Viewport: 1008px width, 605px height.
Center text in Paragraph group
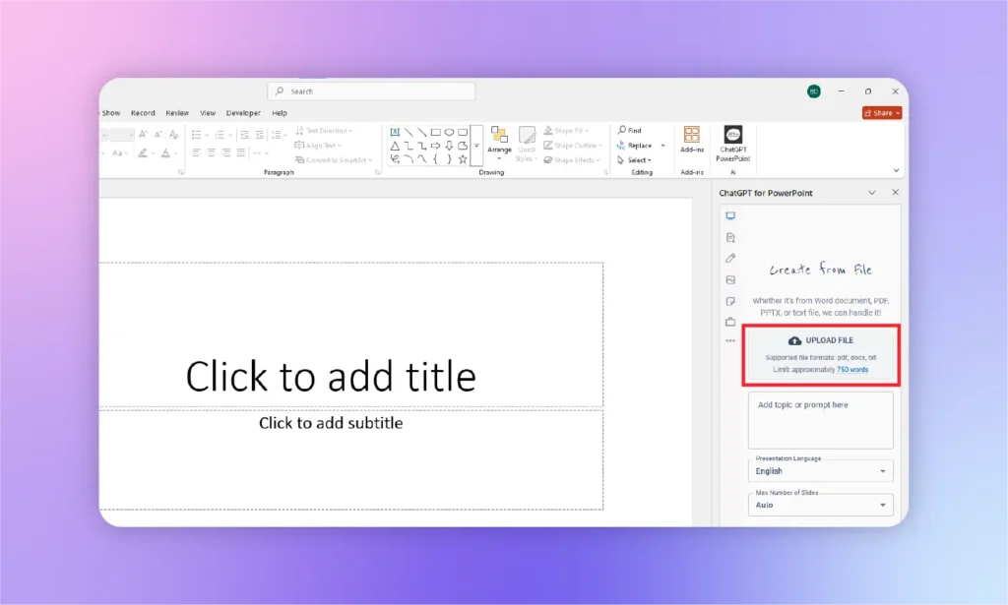click(x=211, y=152)
